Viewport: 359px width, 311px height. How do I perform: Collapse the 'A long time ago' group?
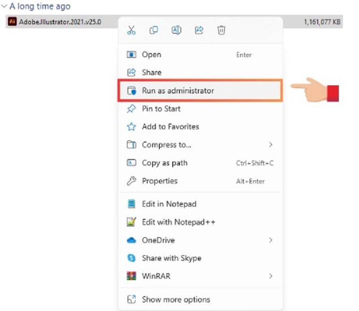[x=4, y=7]
